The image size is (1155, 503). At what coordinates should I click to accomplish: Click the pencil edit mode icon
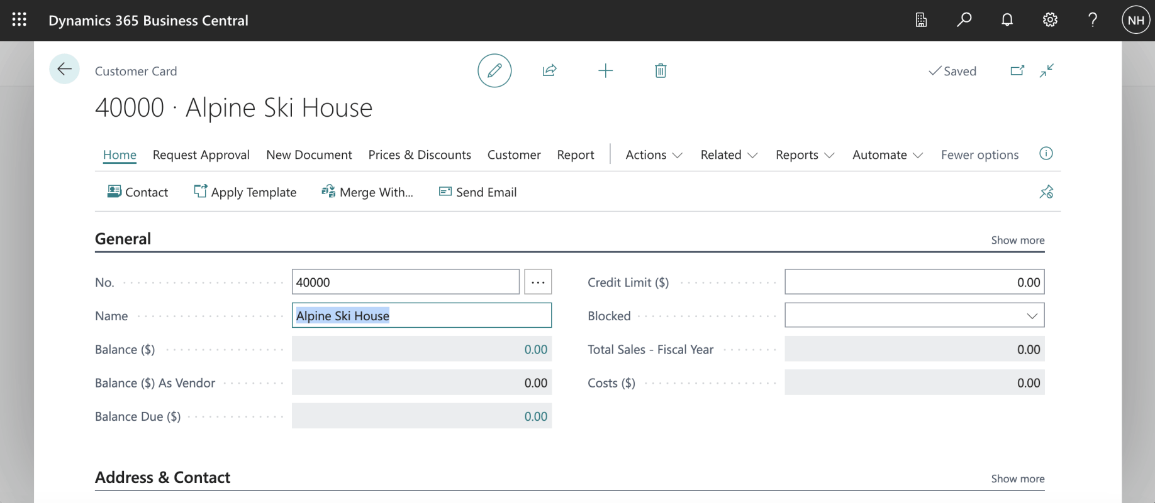point(494,70)
